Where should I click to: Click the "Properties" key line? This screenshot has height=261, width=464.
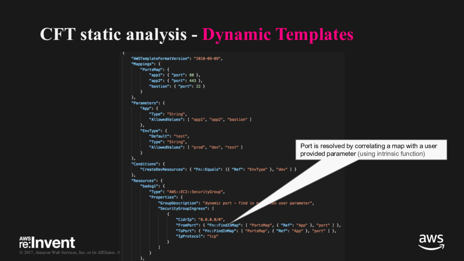coord(166,197)
